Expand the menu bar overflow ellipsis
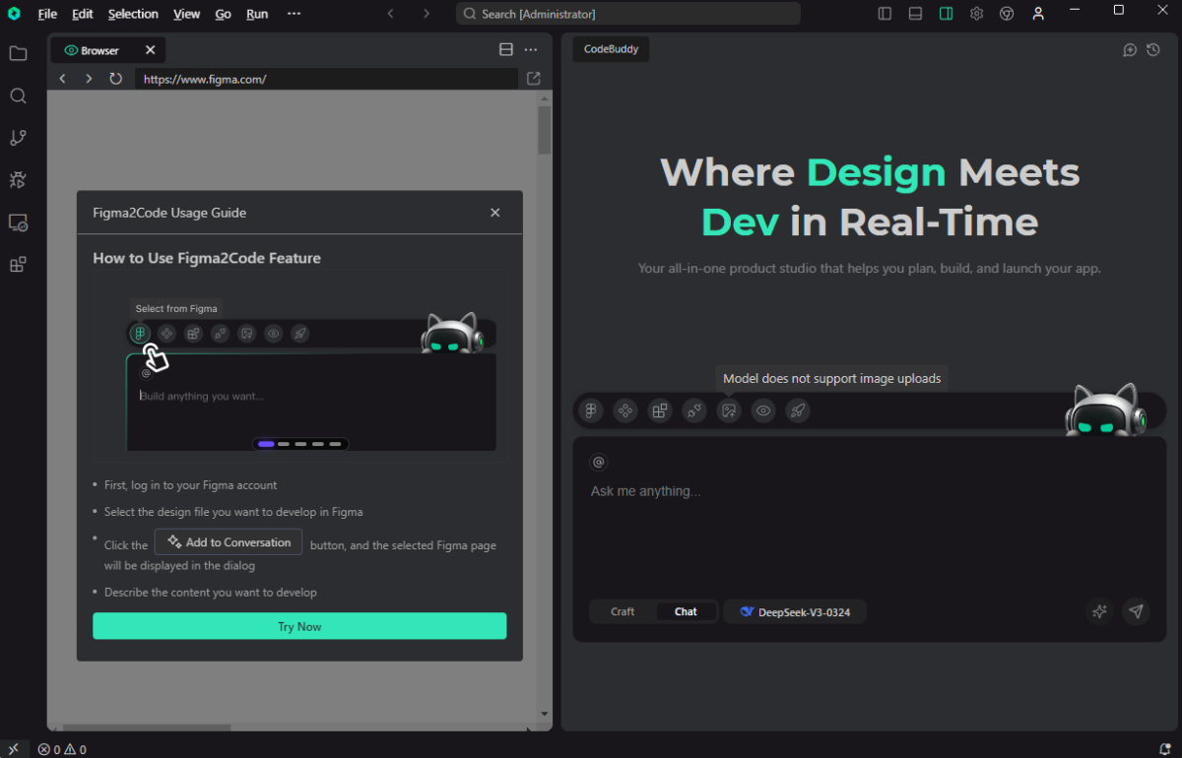This screenshot has width=1182, height=758. point(294,14)
